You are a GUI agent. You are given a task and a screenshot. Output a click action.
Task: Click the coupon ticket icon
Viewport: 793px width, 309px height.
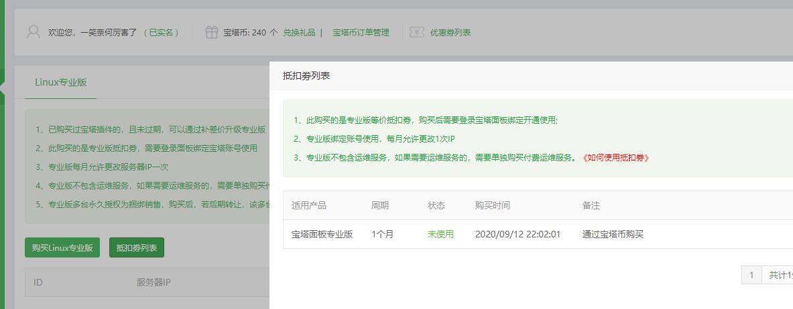[417, 32]
